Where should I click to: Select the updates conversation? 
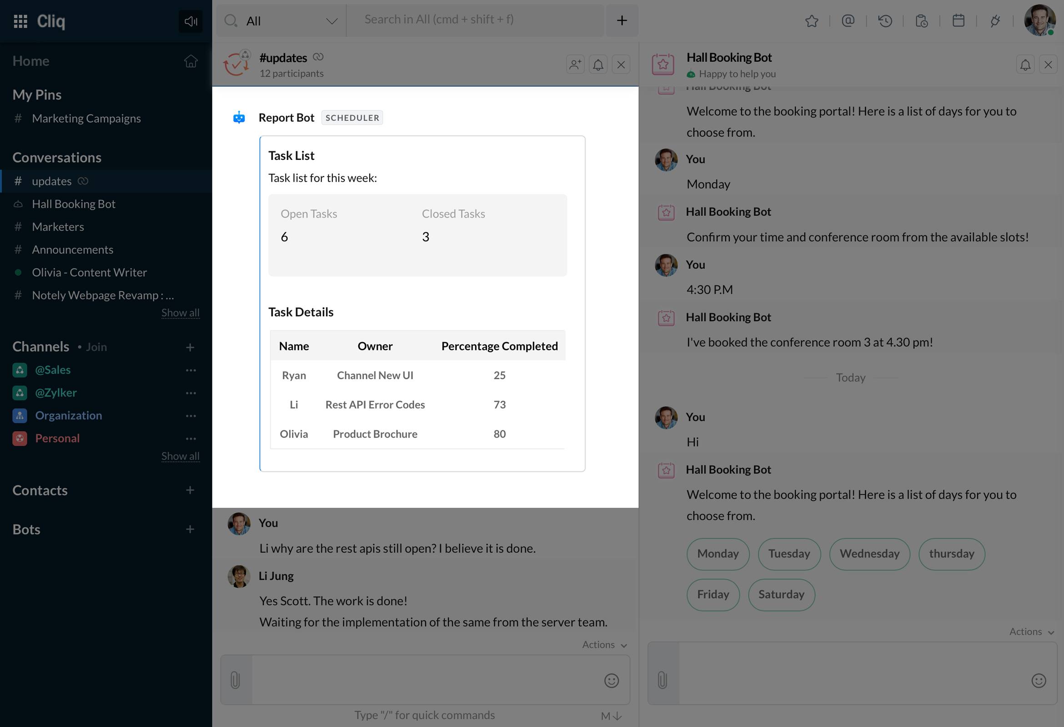[x=106, y=181]
